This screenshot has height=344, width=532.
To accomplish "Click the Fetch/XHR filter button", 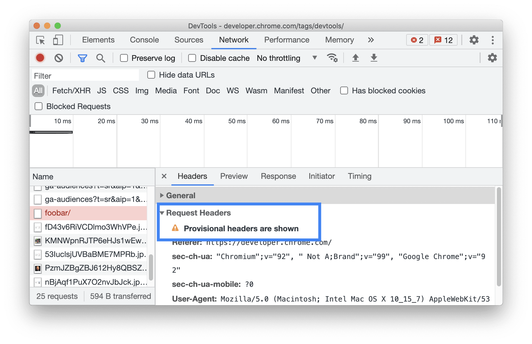I will (x=70, y=90).
